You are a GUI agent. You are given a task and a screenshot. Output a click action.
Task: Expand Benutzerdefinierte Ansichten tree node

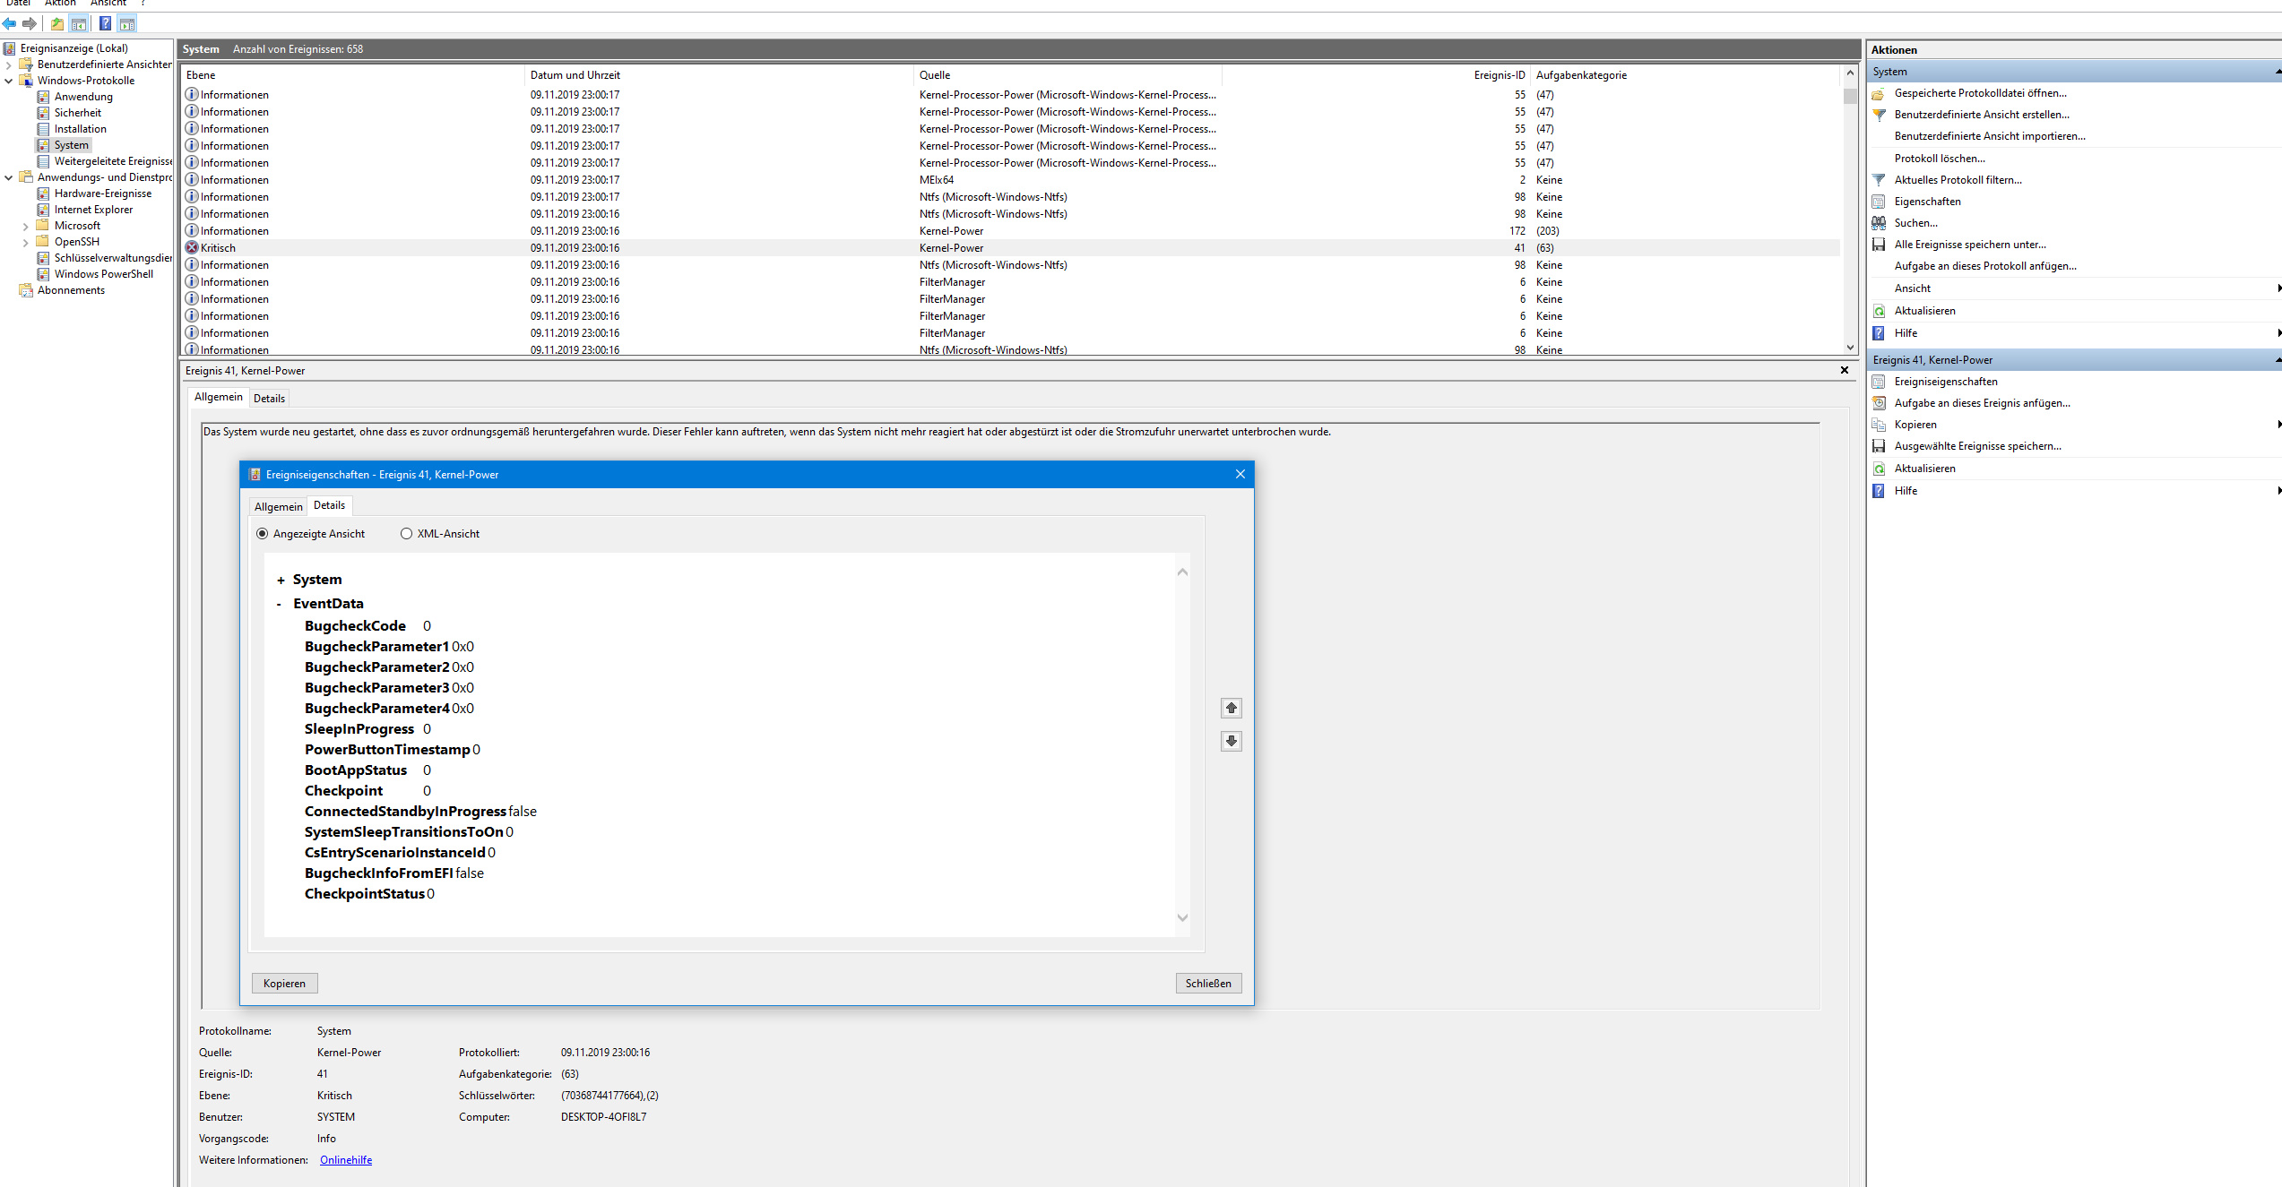pos(9,65)
